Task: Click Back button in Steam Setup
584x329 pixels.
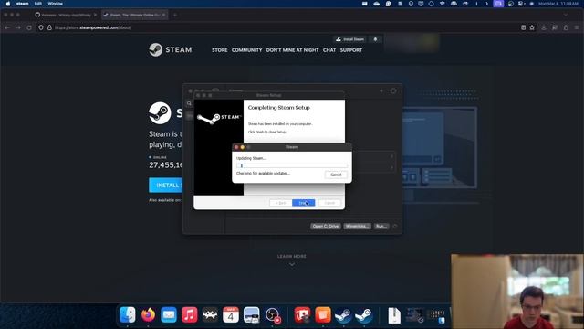Action: (280, 203)
